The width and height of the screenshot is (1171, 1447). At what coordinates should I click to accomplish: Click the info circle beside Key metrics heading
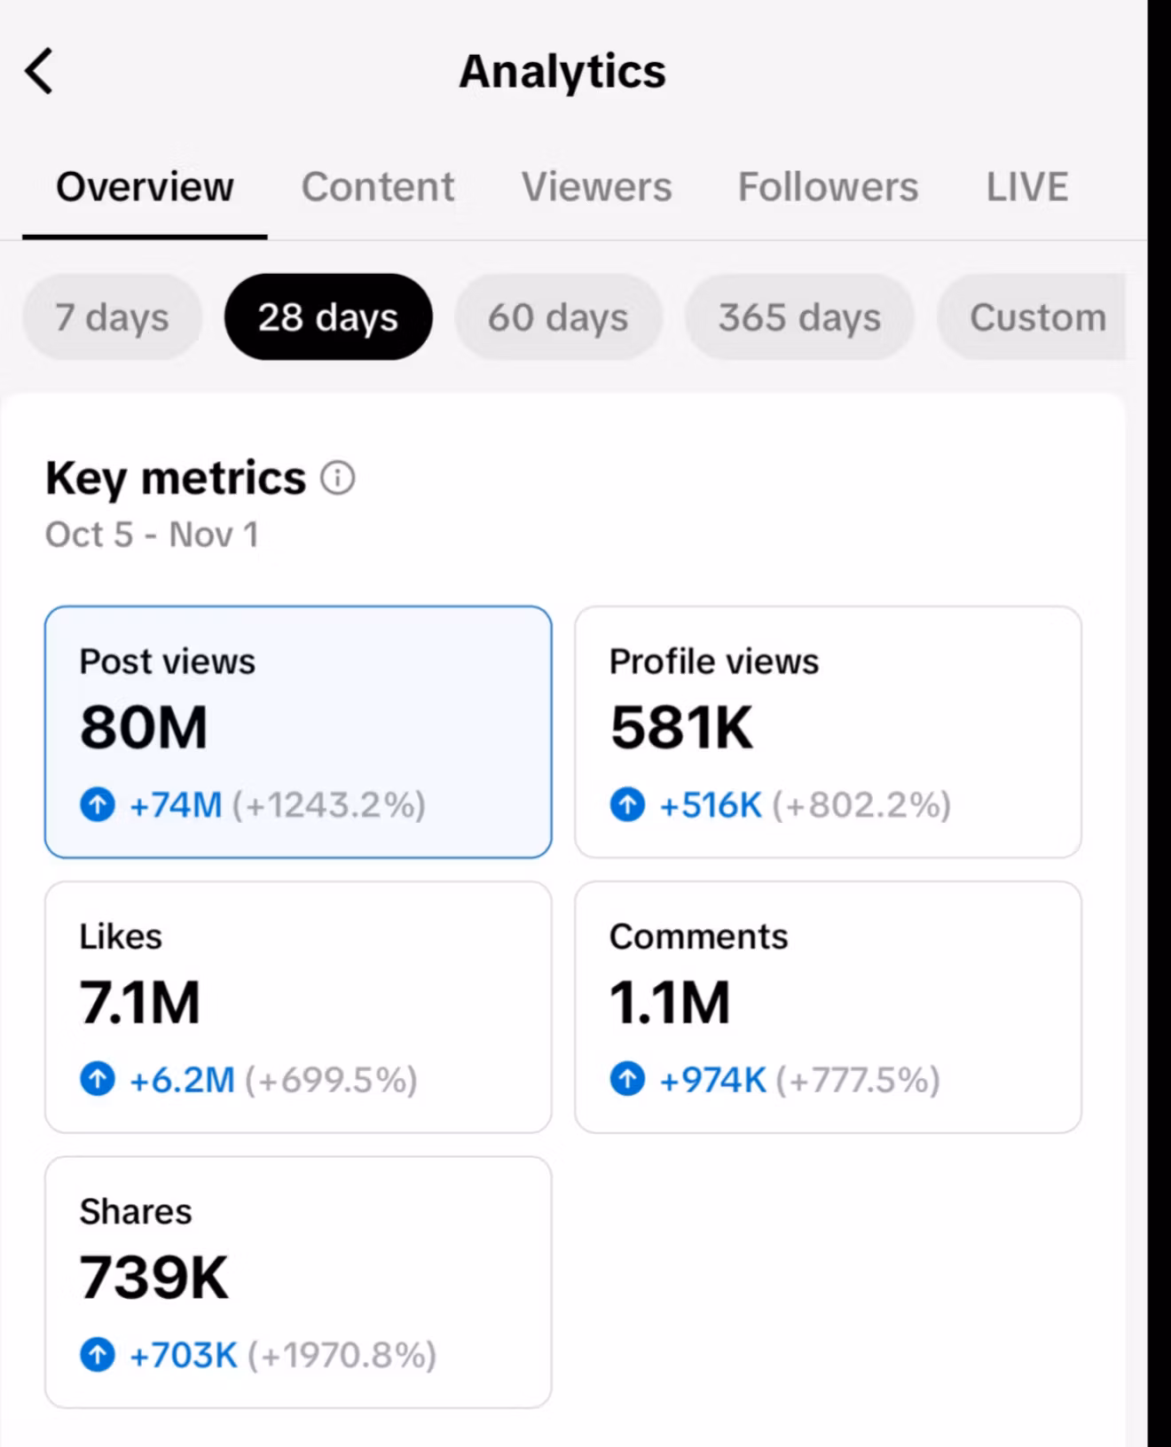(337, 478)
